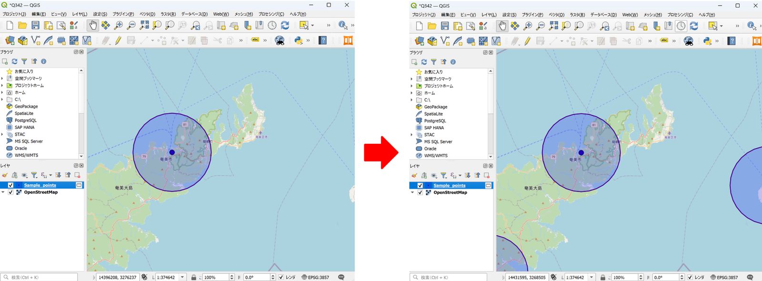The height and width of the screenshot is (281, 762).
Task: Click Pan Map to Selection icon, right window
Action: pos(515,26)
